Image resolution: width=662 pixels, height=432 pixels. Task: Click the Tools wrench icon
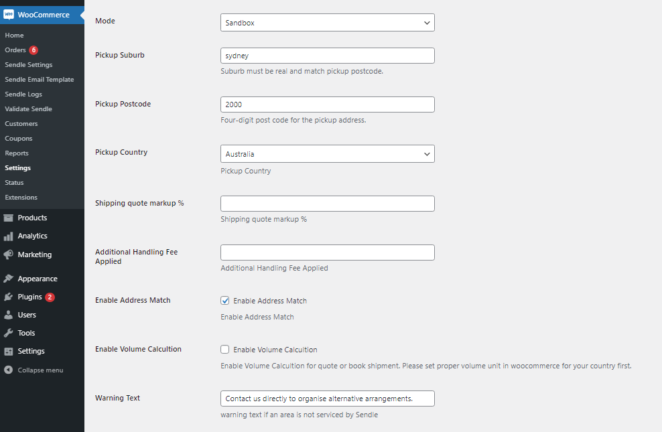[x=9, y=333]
